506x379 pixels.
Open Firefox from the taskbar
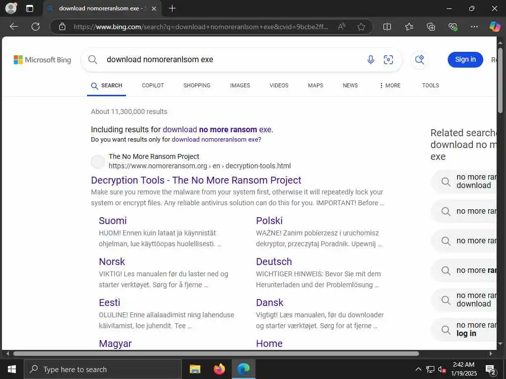tap(219, 369)
